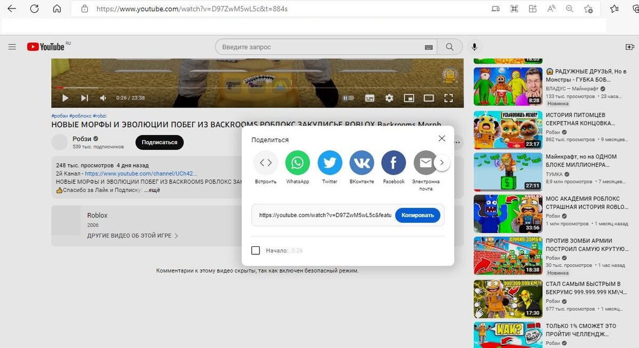Open Read aloud in address bar

pos(551,9)
